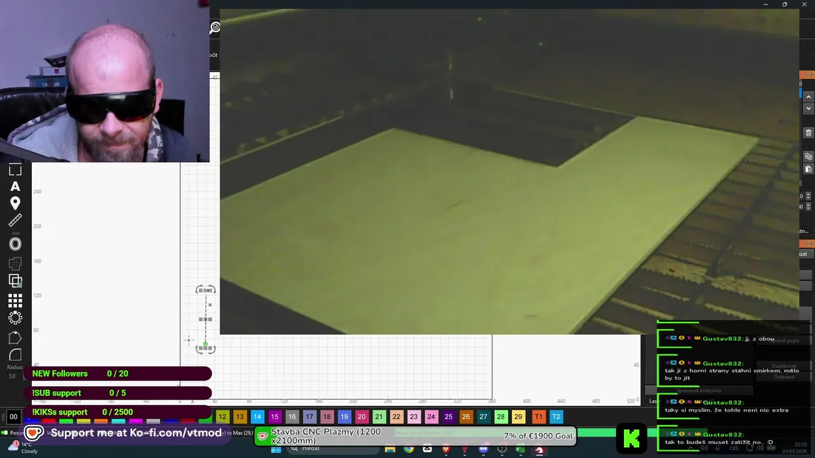The width and height of the screenshot is (815, 458).
Task: Select the Polygon tool in left toolbar
Action: [x=15, y=337]
